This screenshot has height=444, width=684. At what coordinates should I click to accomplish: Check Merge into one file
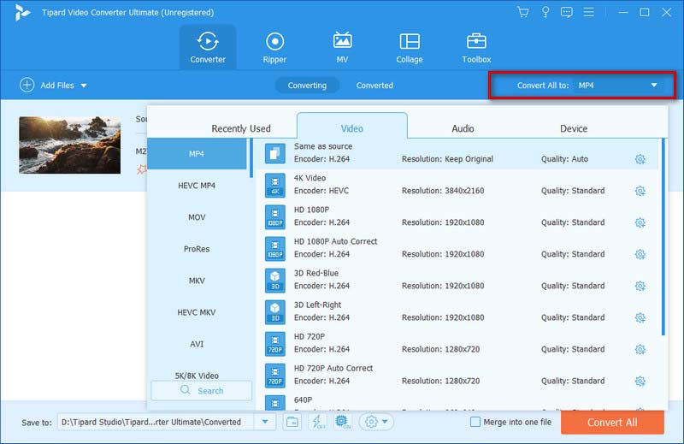475,422
